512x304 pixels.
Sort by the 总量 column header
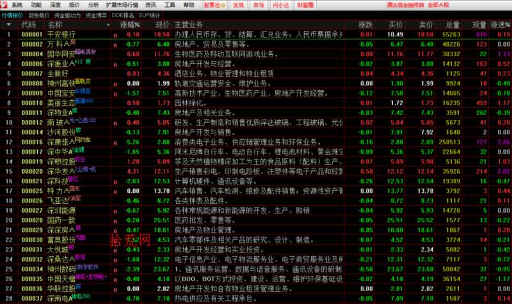click(x=453, y=25)
